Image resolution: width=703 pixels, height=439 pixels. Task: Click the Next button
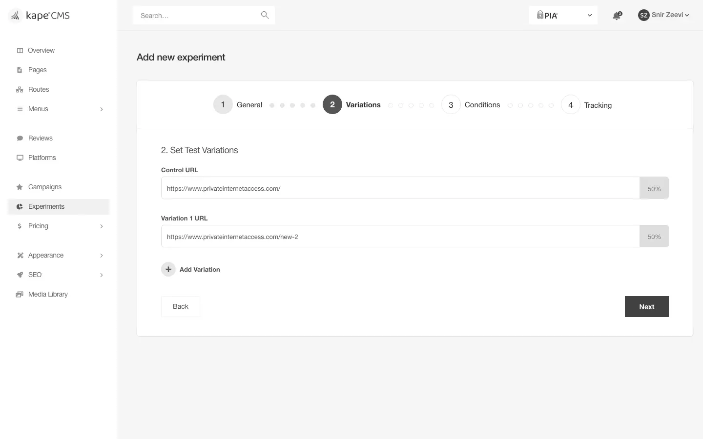(647, 306)
